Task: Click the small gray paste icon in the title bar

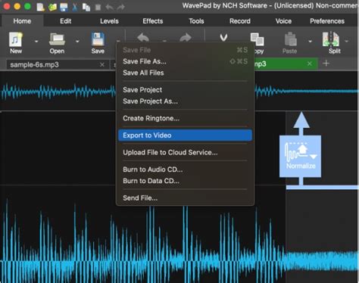Action: click(x=98, y=7)
